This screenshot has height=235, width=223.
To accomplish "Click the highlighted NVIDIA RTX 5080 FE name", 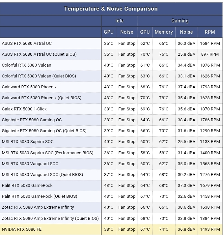I will click(x=21, y=229).
